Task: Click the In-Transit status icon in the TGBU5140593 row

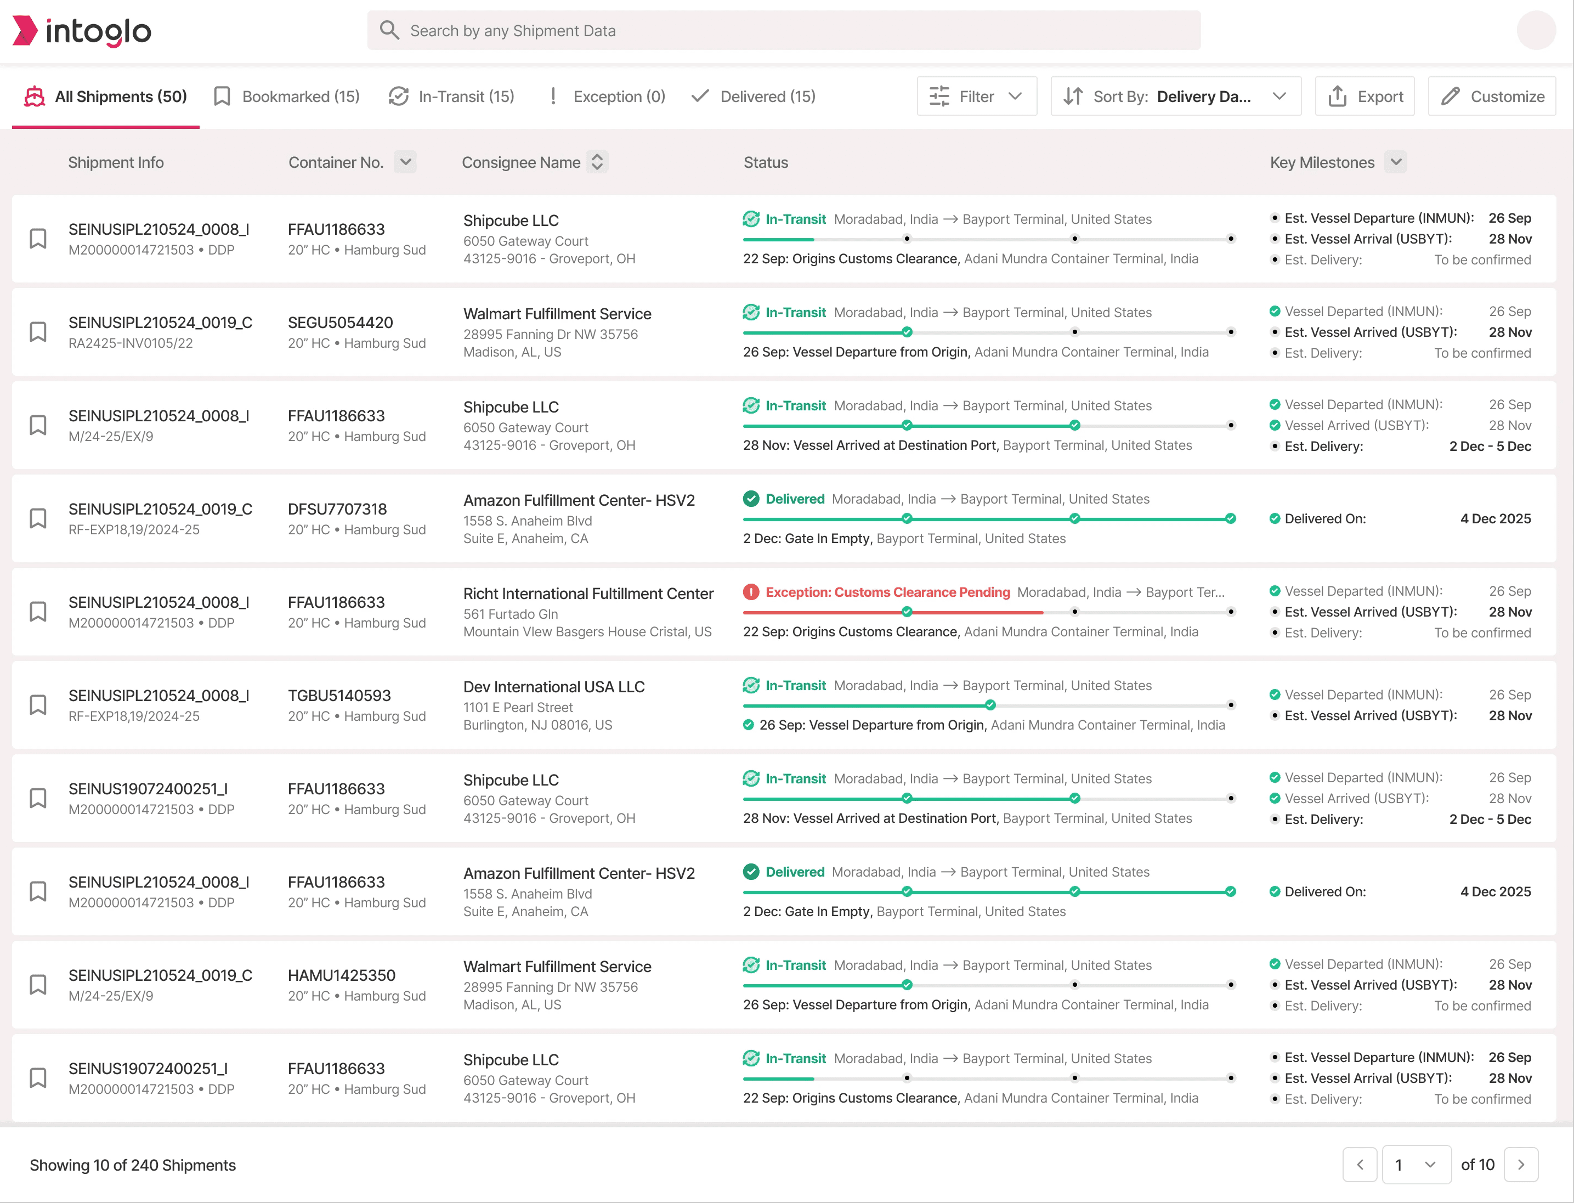Action: coord(751,685)
